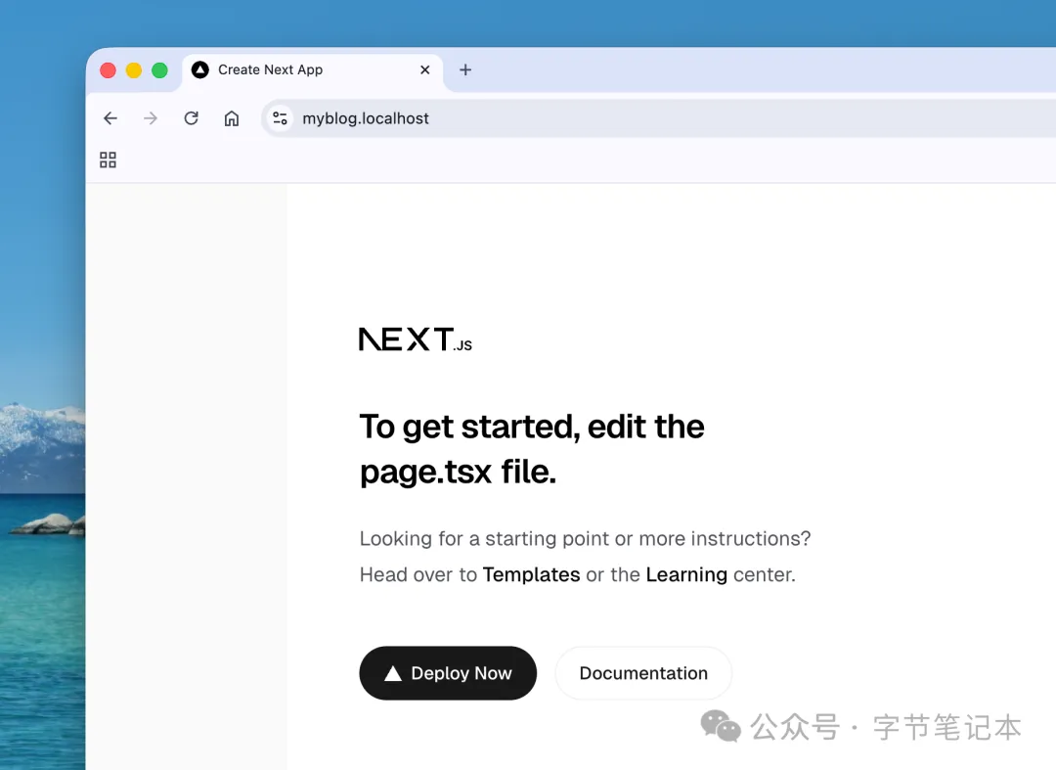Open the Templates link

point(531,574)
